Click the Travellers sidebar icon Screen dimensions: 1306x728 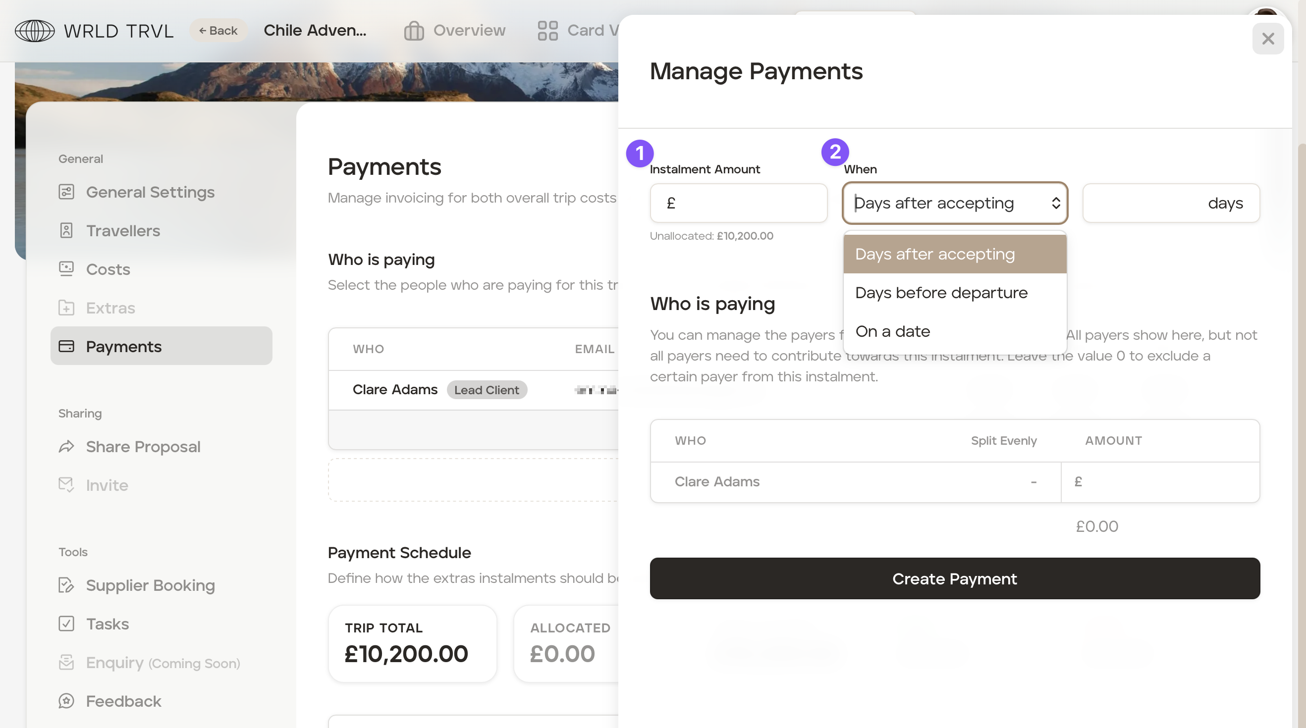[x=66, y=230]
